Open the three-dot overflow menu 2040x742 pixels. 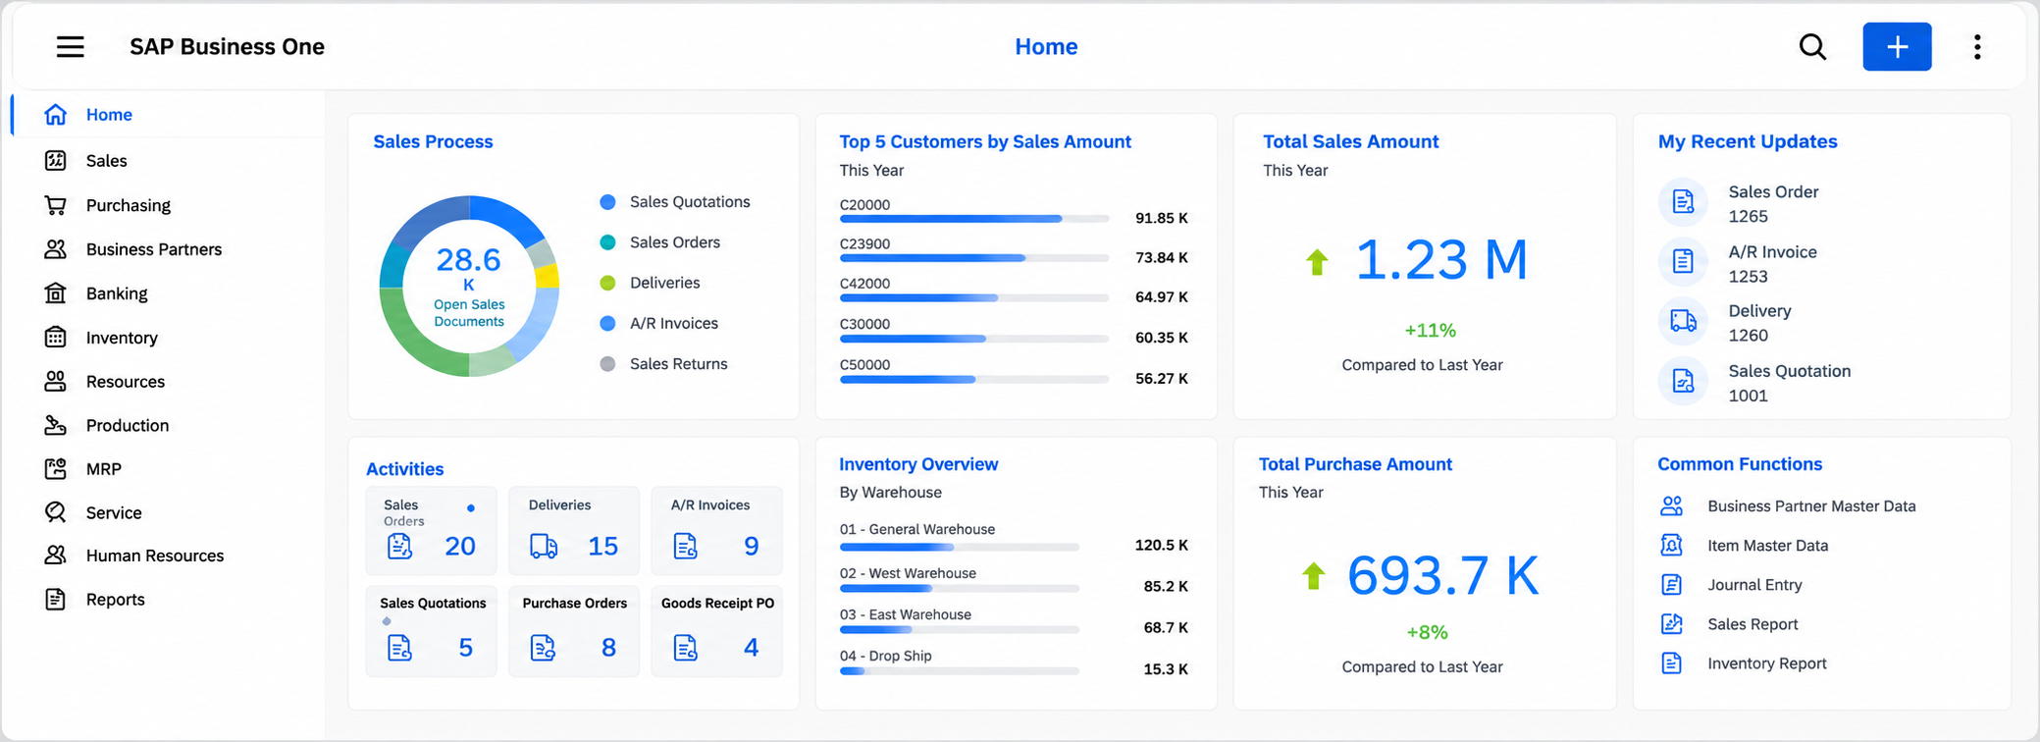[1977, 46]
